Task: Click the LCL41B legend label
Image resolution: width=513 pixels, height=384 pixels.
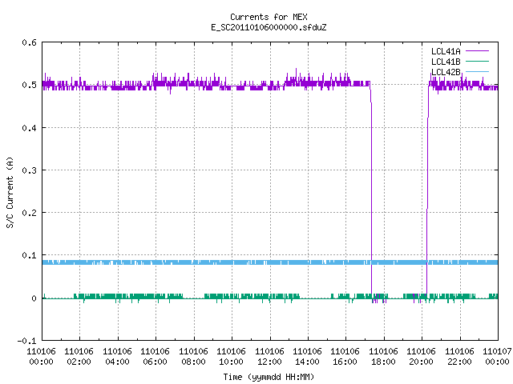Action: (x=446, y=62)
